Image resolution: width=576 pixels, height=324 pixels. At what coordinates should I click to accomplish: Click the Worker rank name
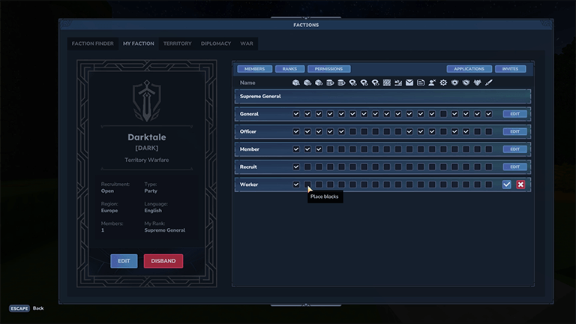pyautogui.click(x=249, y=184)
